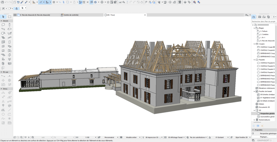Click the Rechercher dans Plan du projet field
Image resolution: width=277 pixels, height=142 pixels.
click(x=264, y=21)
